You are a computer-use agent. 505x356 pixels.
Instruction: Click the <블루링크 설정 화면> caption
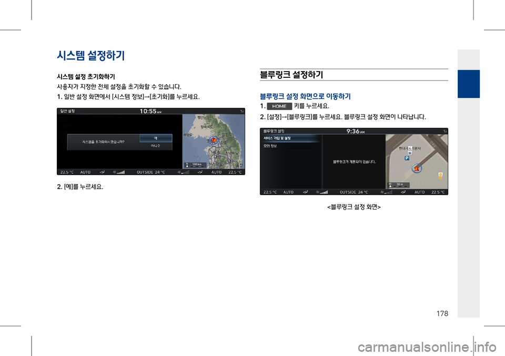click(x=354, y=207)
